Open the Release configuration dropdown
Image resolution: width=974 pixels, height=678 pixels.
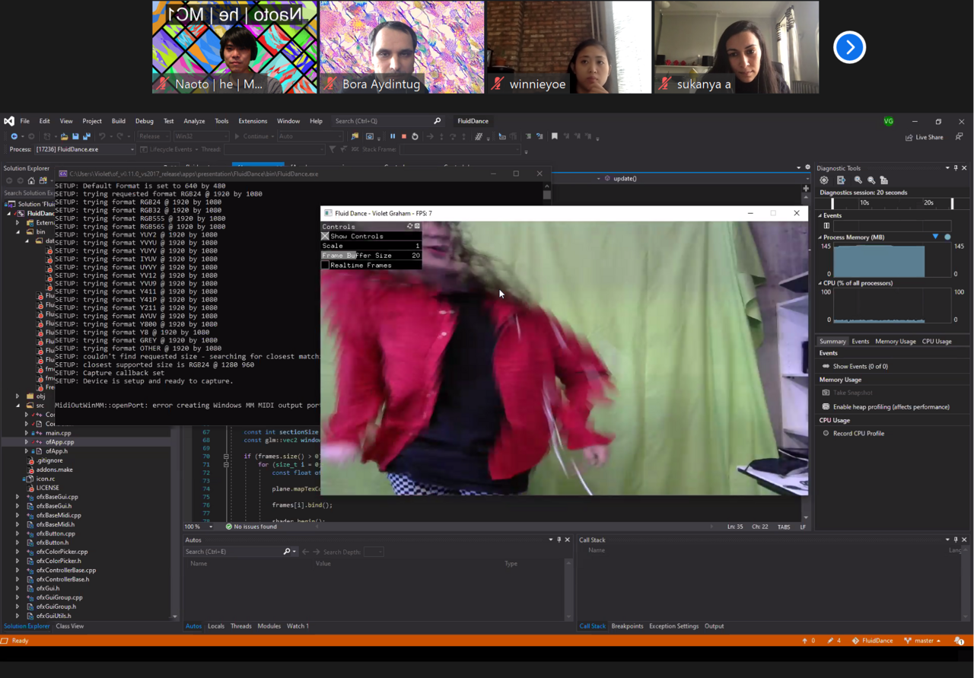[153, 136]
